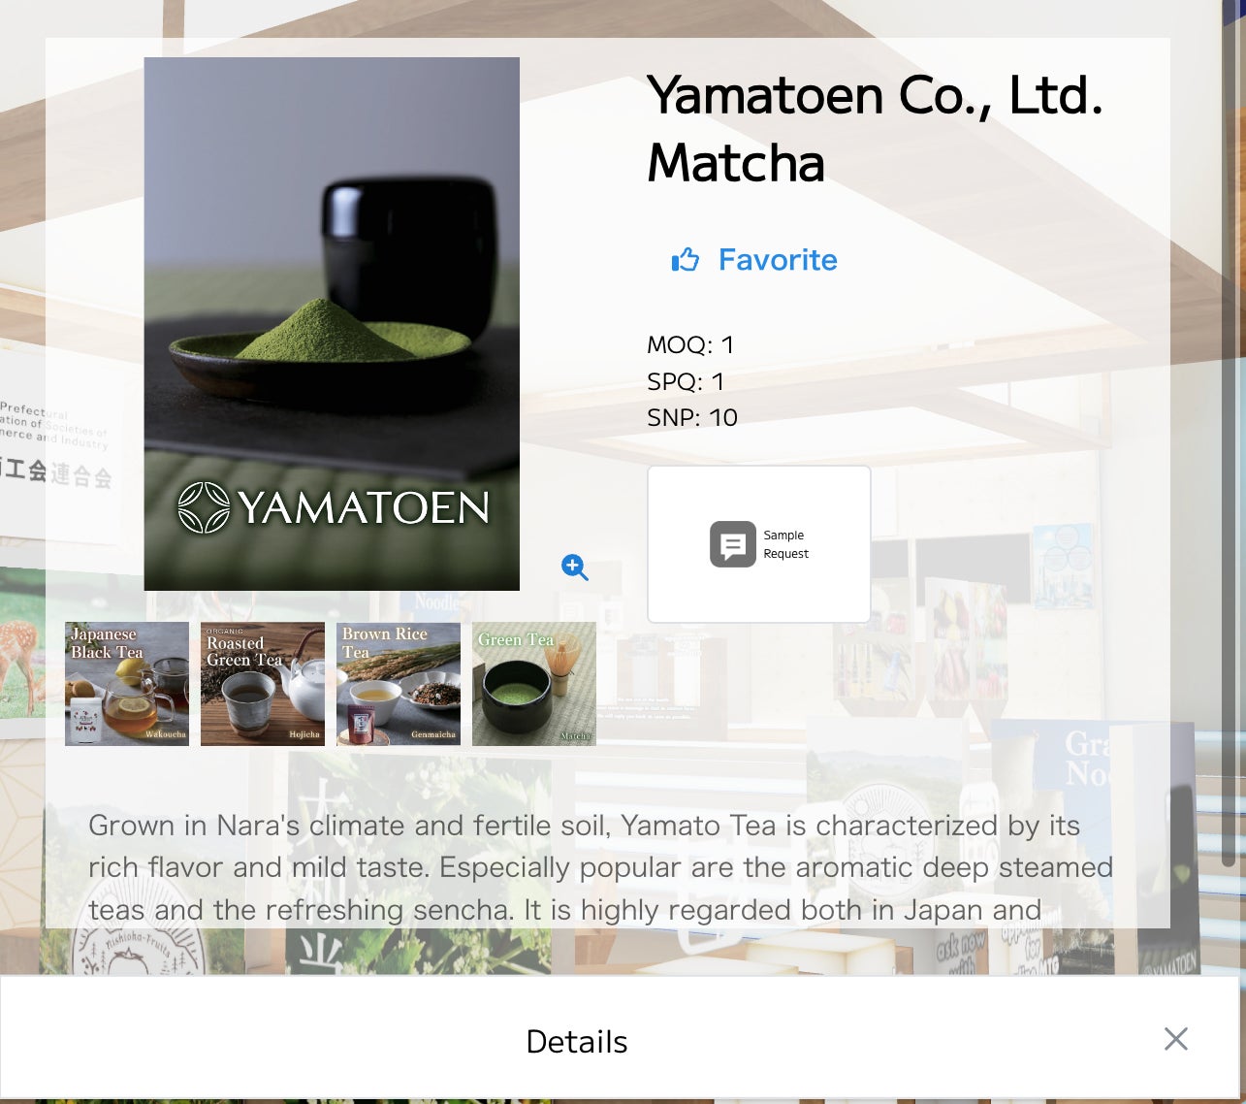The image size is (1246, 1104).
Task: Click the YAMATOEN logo on the product image
Action: [x=334, y=507]
